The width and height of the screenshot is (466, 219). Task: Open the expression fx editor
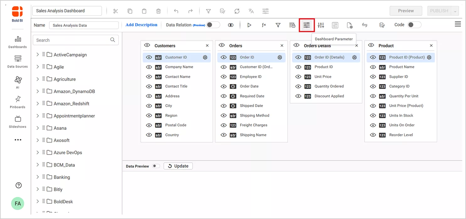coord(264,25)
